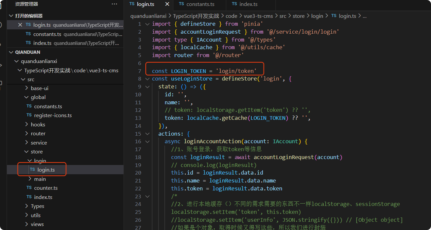Click loginAccountAction method name on line 16
This screenshot has width=431, height=230.
(x=212, y=142)
